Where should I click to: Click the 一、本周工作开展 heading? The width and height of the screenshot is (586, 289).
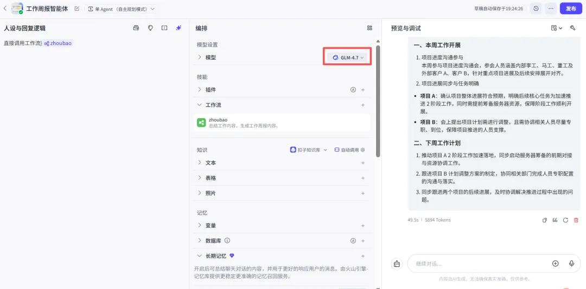coord(437,45)
